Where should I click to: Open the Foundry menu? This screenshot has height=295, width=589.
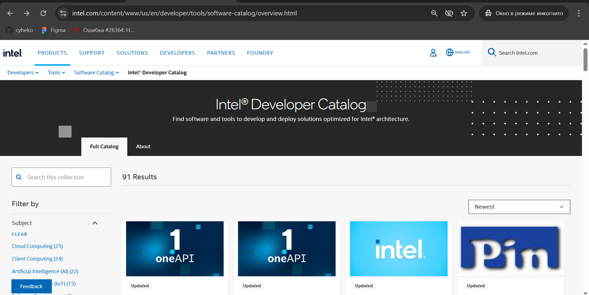point(260,53)
